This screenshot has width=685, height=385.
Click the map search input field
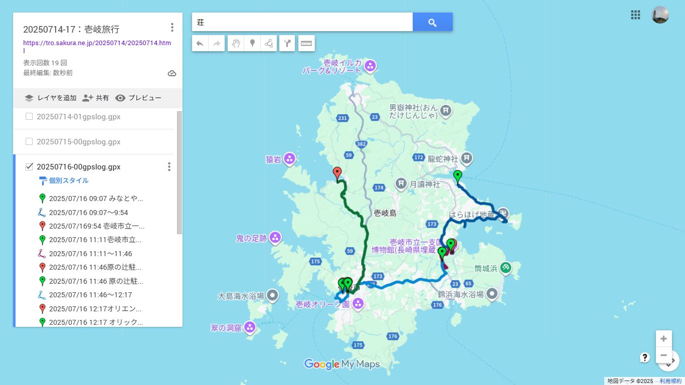(x=302, y=22)
